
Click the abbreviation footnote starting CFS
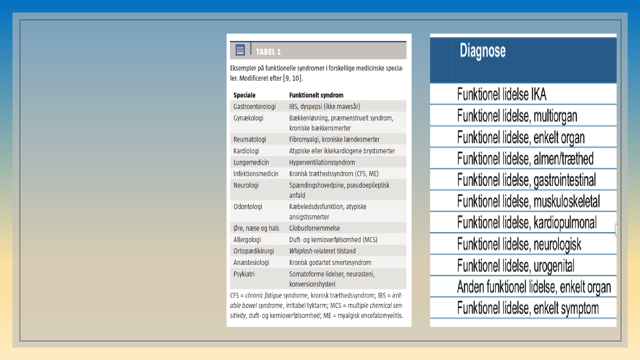[316, 305]
